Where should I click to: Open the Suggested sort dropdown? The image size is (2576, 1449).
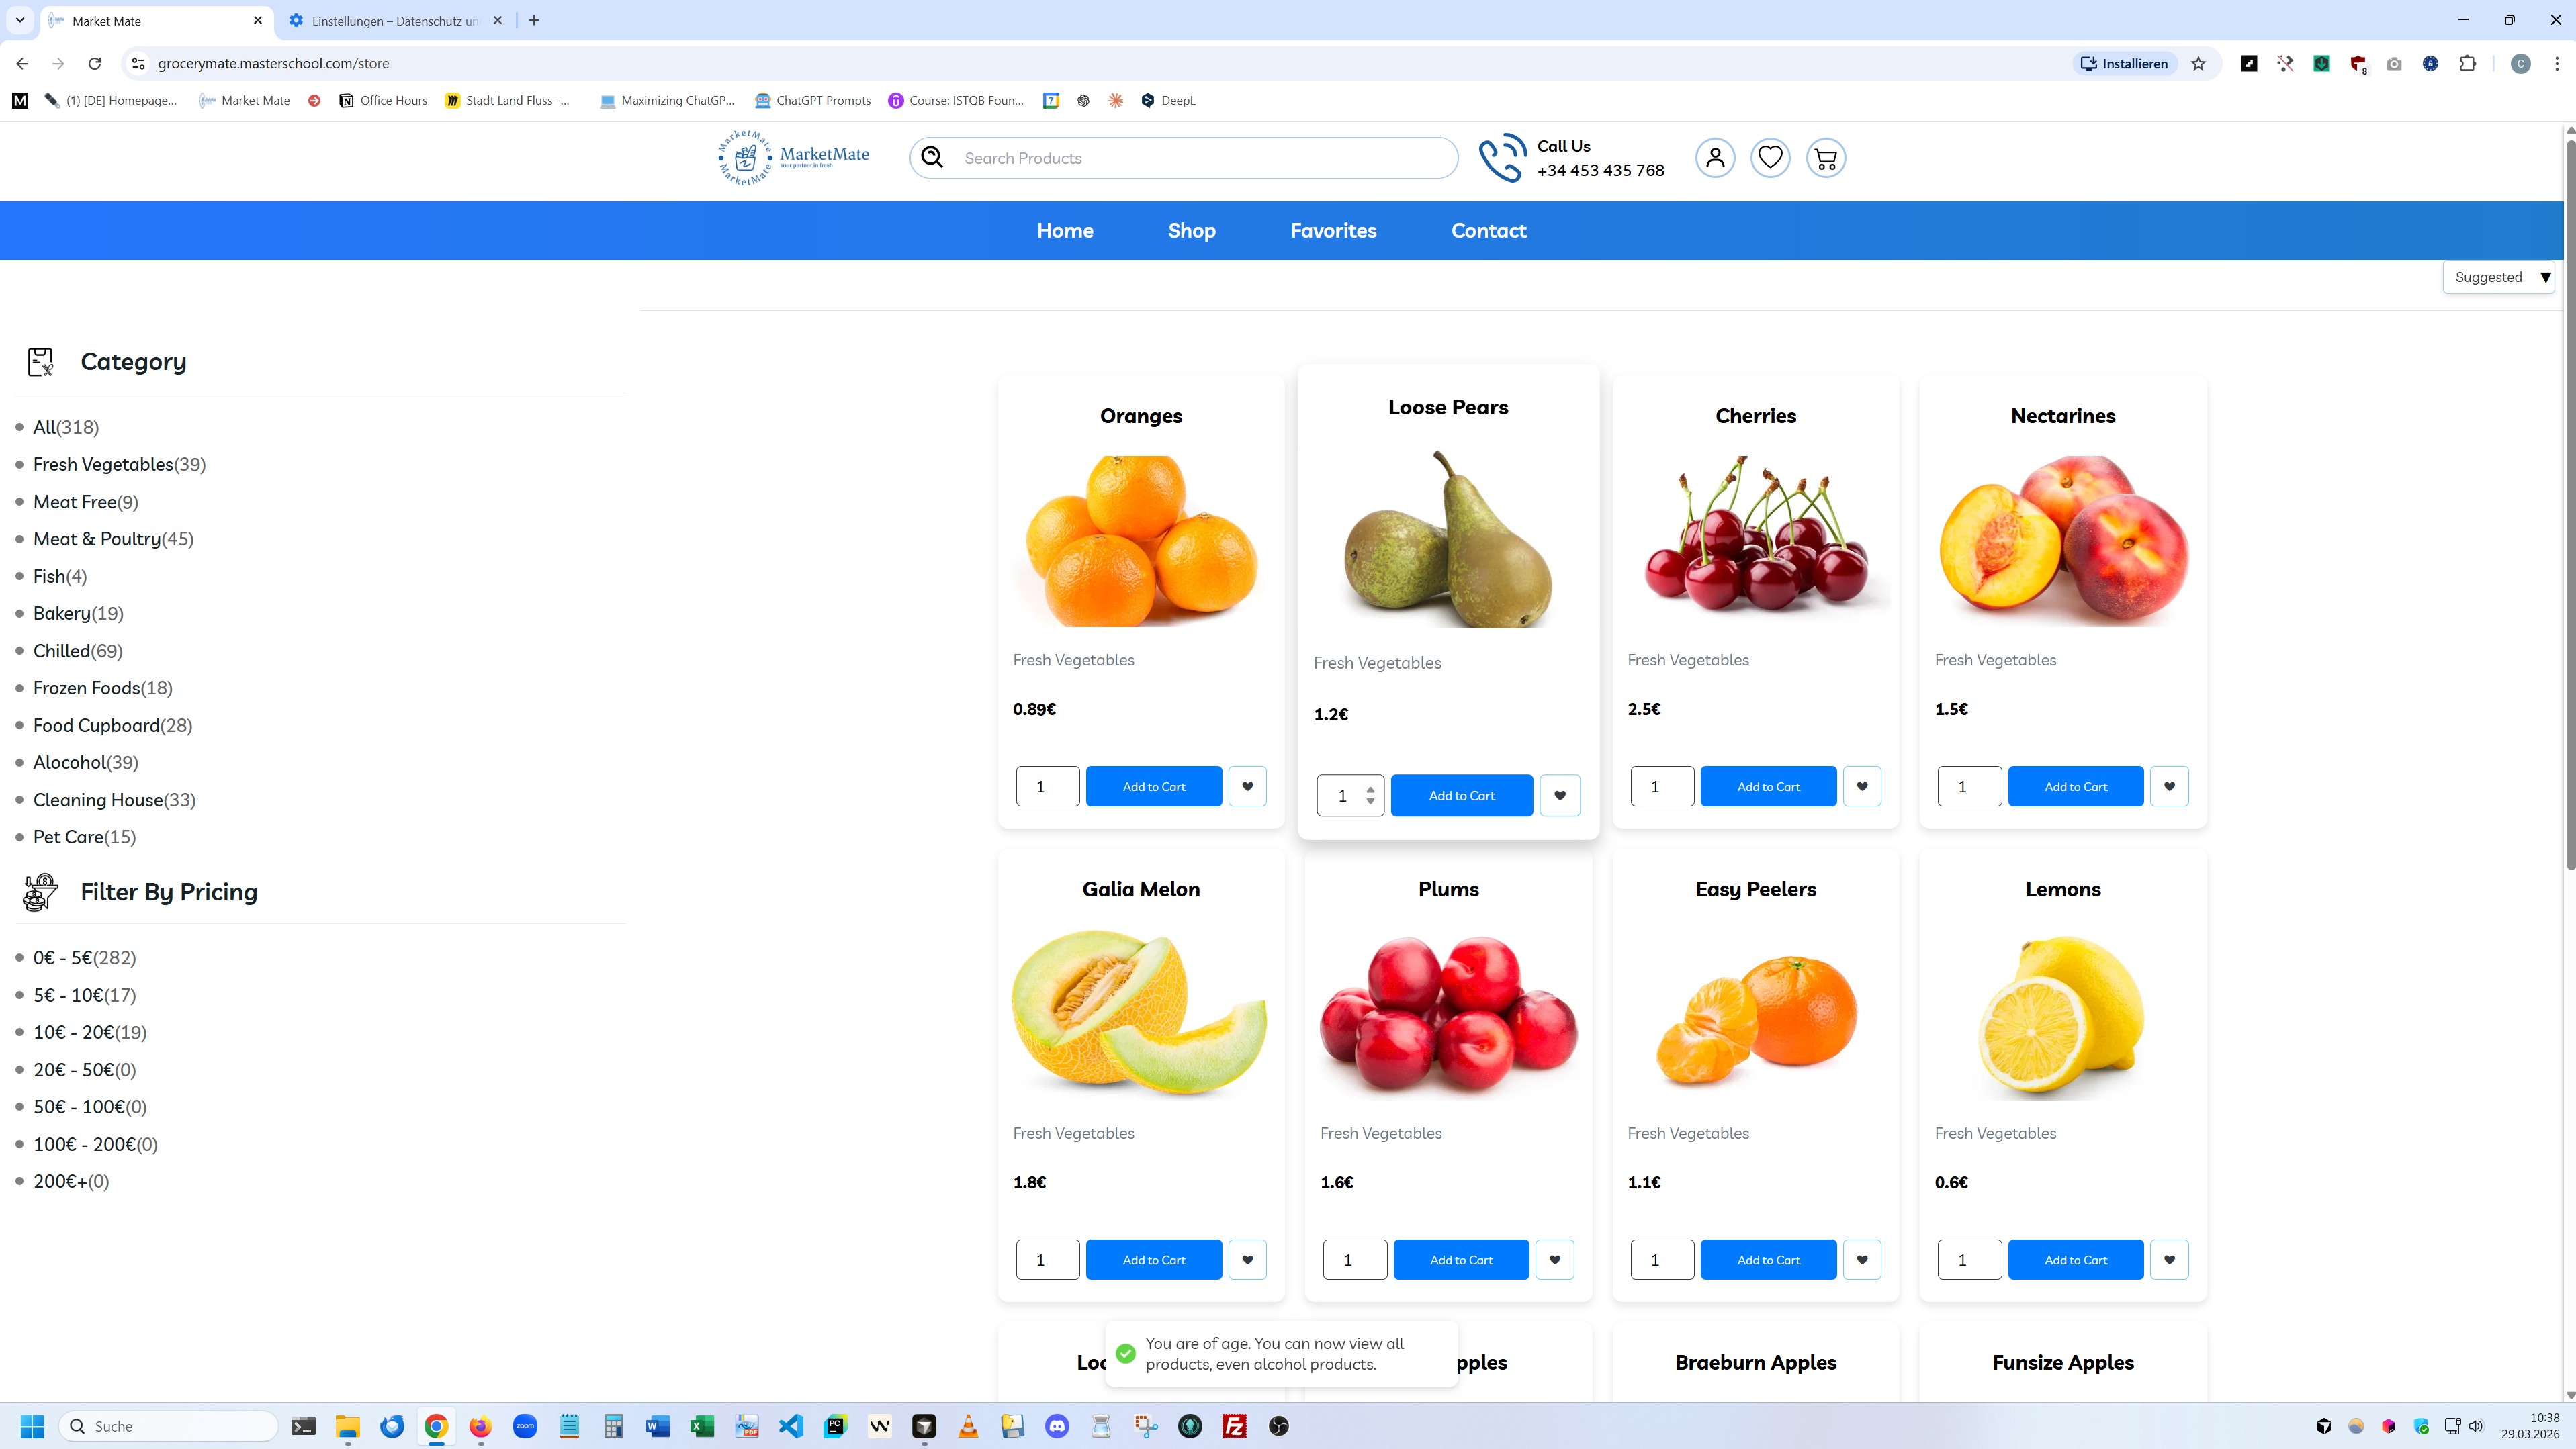click(x=2498, y=278)
